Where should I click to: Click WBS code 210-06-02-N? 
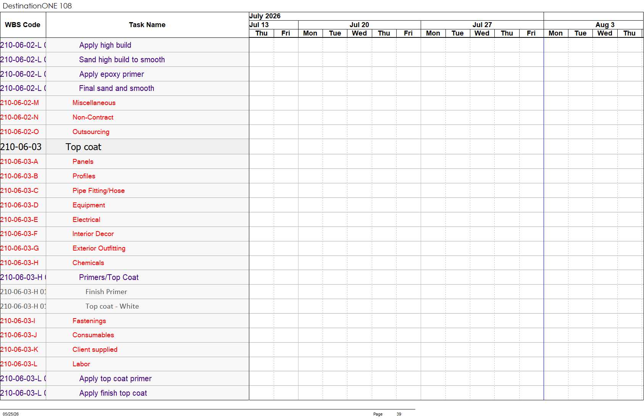19,117
